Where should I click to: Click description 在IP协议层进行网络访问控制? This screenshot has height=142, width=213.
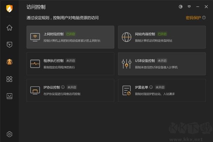62,94
